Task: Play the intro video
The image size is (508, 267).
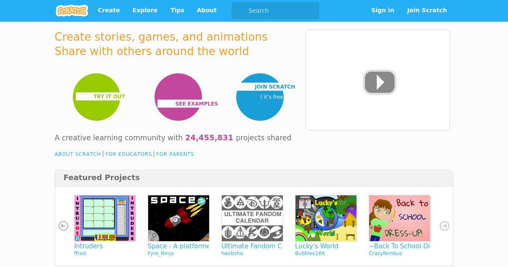Action: tap(380, 82)
